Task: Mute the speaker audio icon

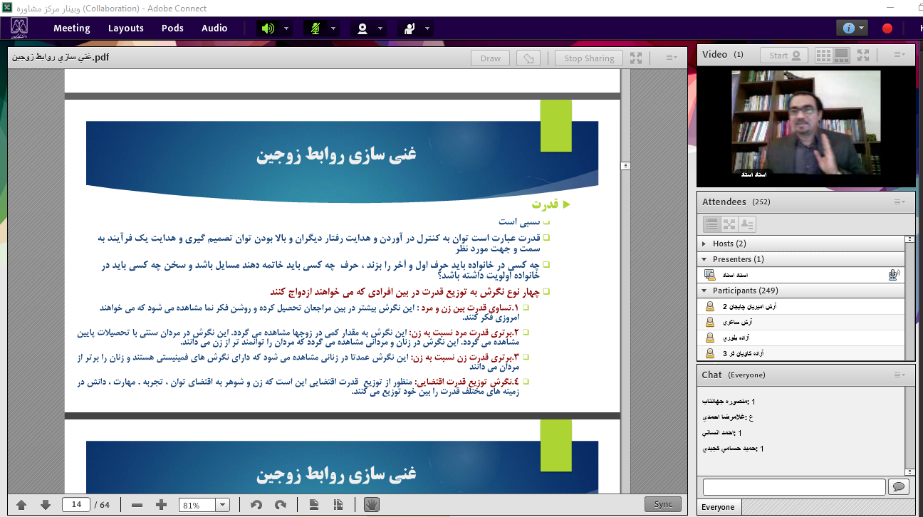Action: (x=268, y=28)
